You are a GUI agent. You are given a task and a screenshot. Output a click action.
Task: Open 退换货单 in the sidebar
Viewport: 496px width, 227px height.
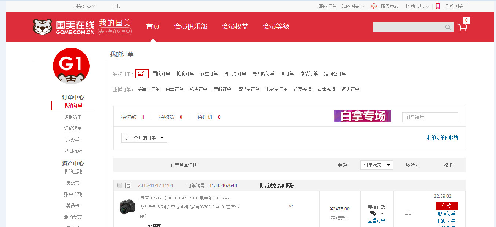[x=73, y=117]
